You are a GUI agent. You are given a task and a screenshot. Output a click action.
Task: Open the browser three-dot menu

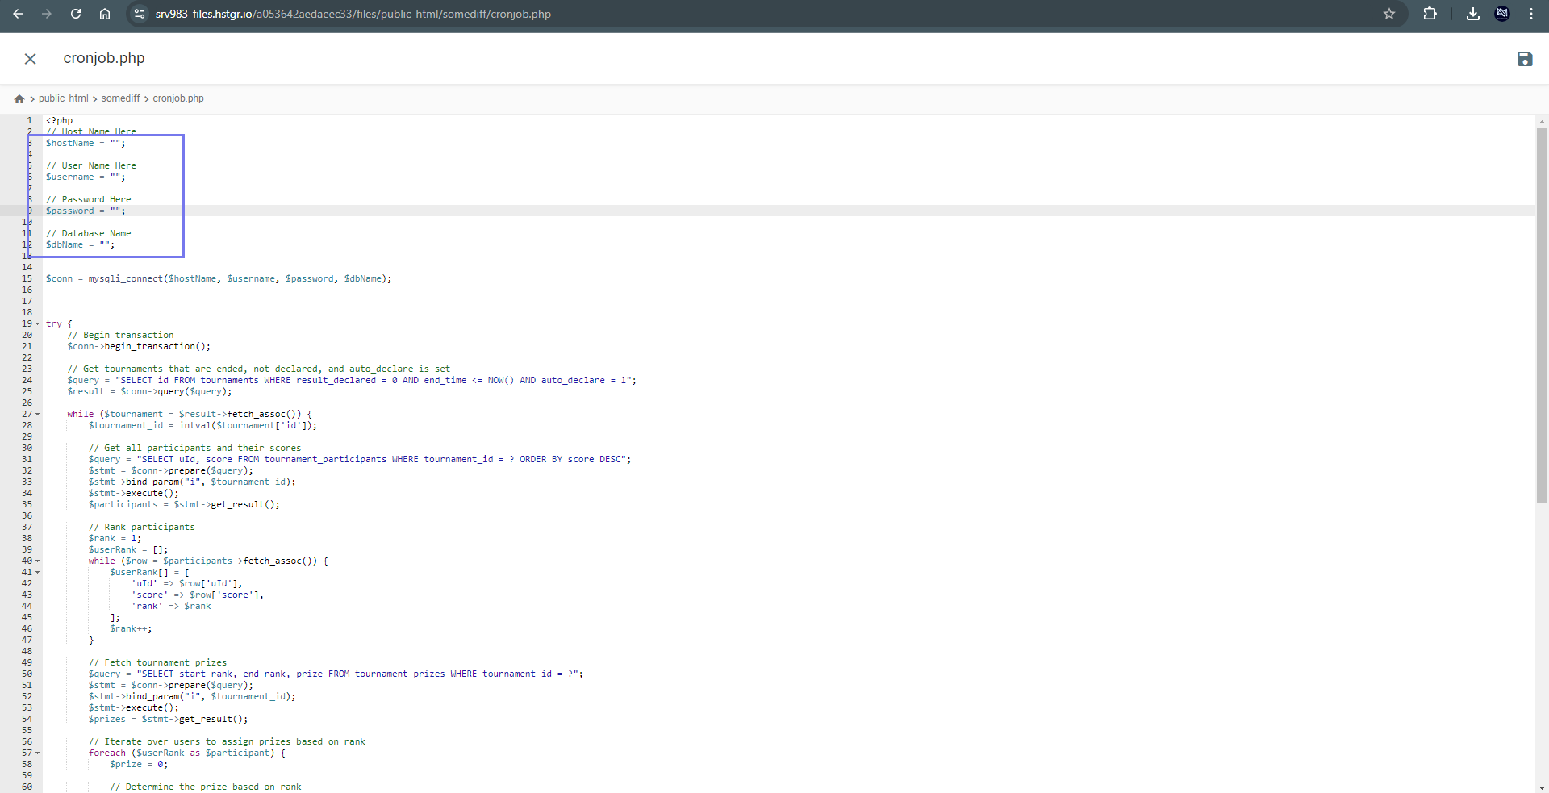point(1531,14)
